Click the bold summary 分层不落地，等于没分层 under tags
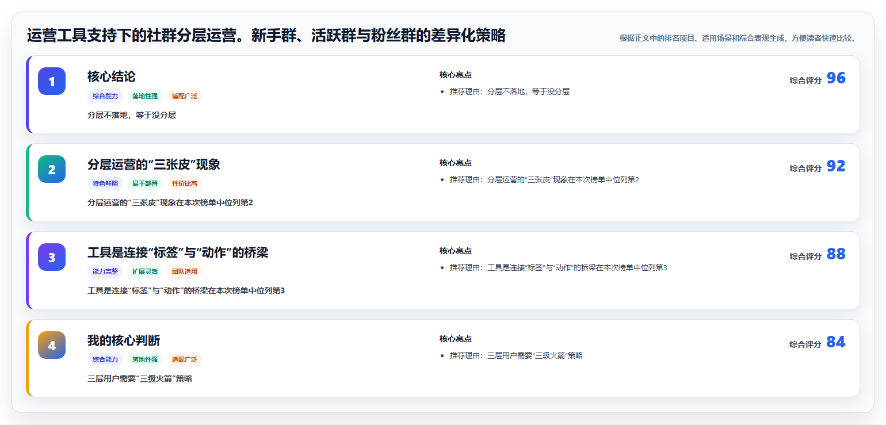This screenshot has width=886, height=425. coord(132,115)
